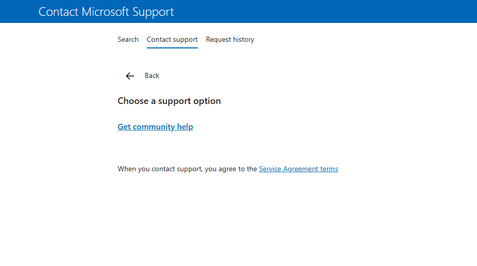Click the word 'Contact' in the header title
Image resolution: width=477 pixels, height=266 pixels.
click(58, 12)
